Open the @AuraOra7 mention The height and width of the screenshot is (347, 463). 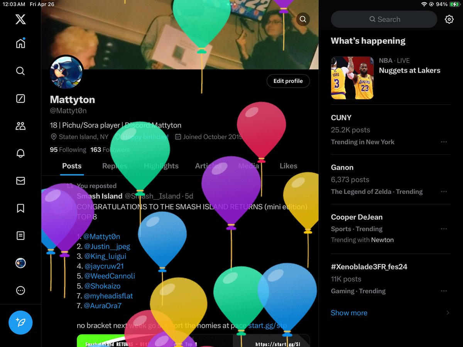(103, 306)
